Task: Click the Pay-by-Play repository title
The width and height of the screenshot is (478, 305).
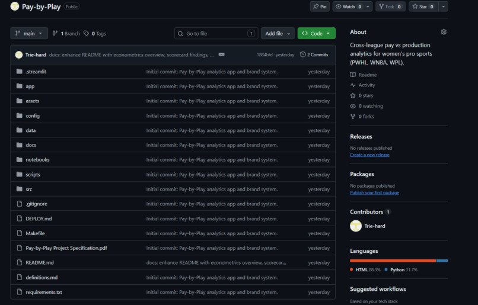Action: [41, 7]
